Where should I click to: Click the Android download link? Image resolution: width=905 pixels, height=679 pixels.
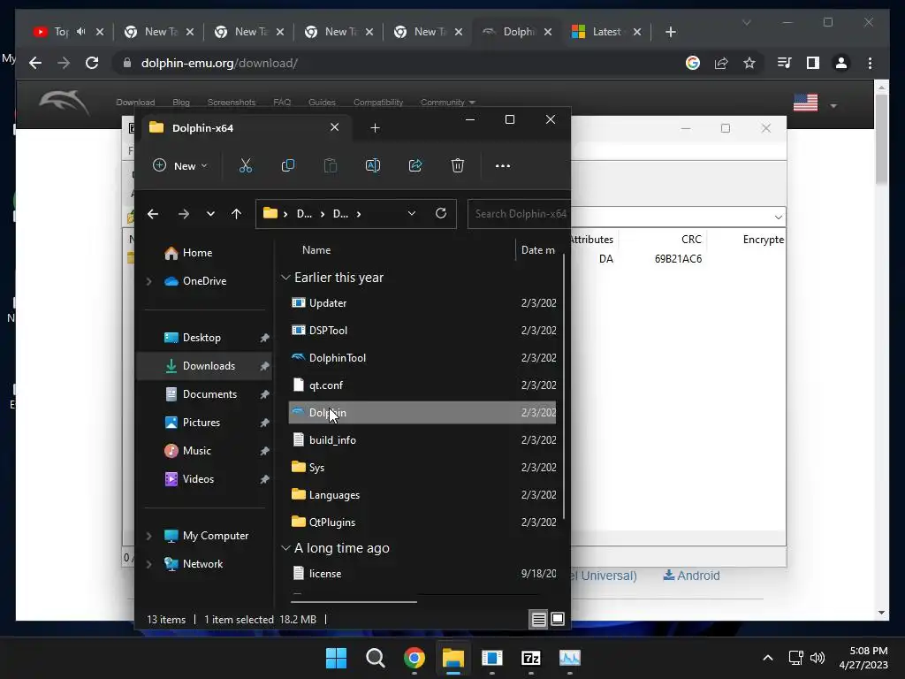click(x=691, y=576)
